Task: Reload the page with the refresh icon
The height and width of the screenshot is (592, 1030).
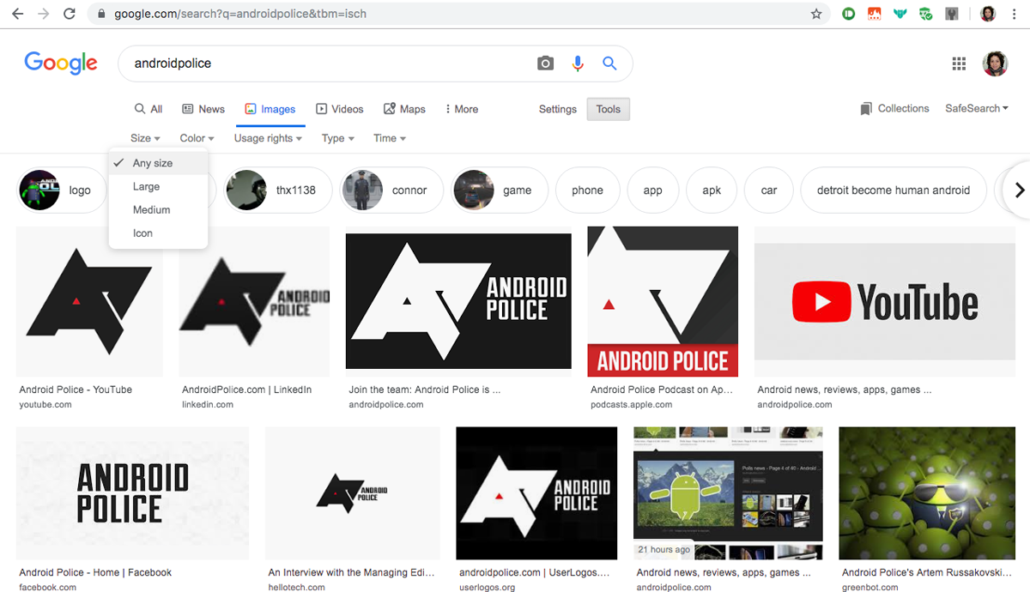Action: click(x=70, y=14)
